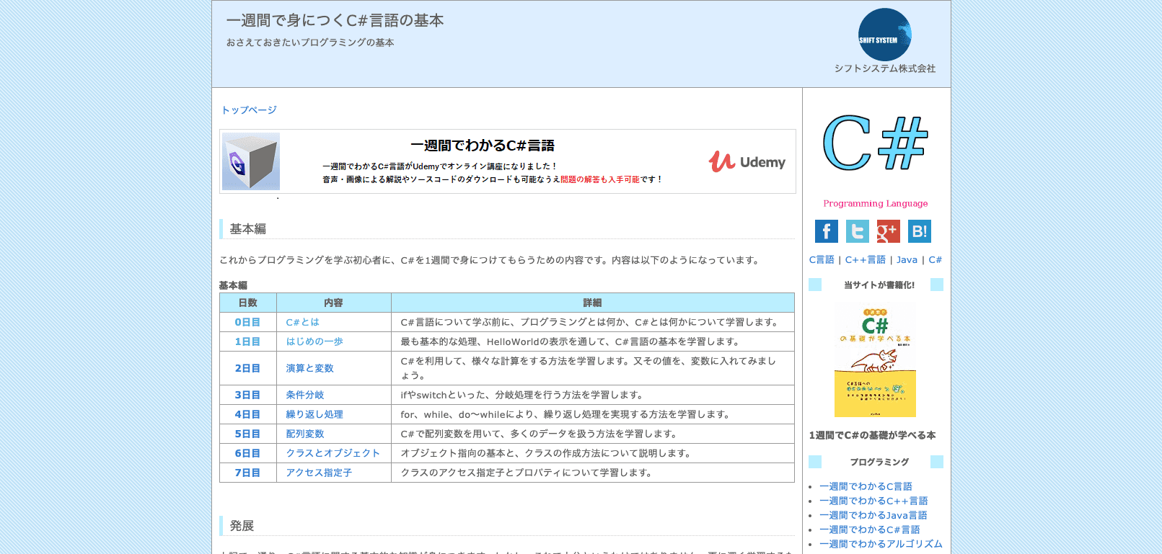Open the はじめの一歩 lesson link
The image size is (1162, 554).
click(x=314, y=342)
